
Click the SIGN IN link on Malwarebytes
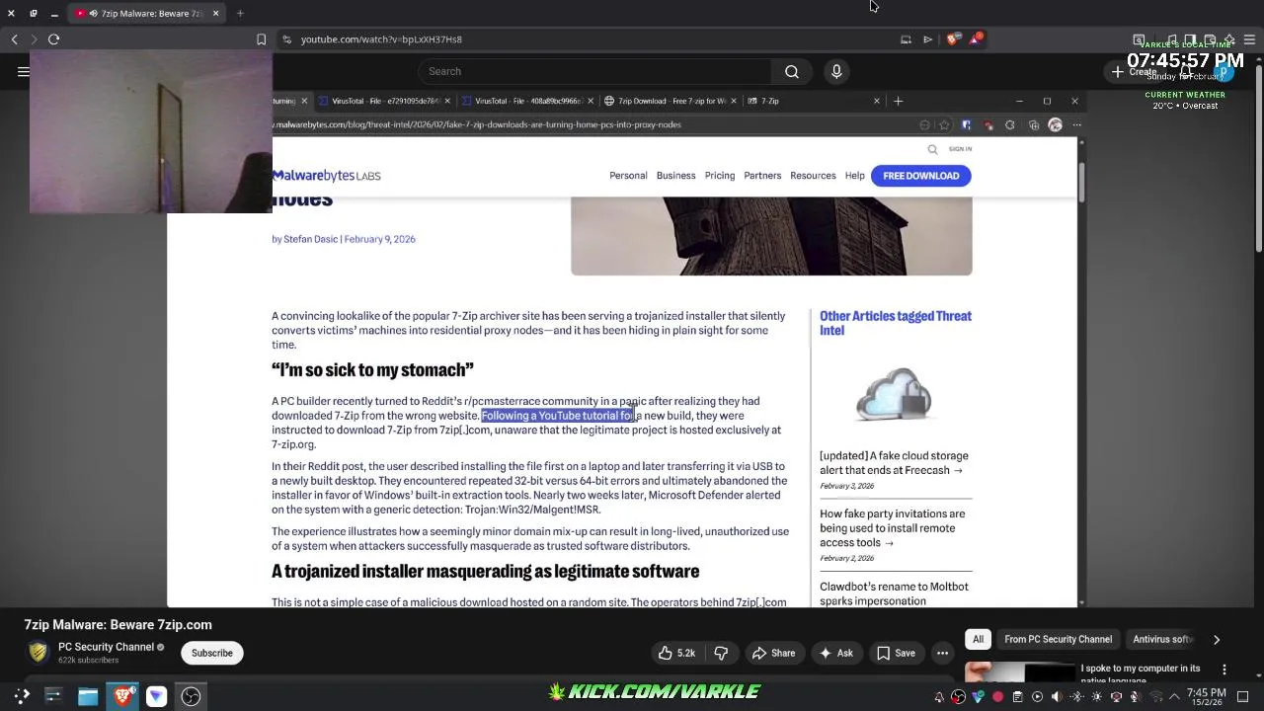(x=960, y=149)
